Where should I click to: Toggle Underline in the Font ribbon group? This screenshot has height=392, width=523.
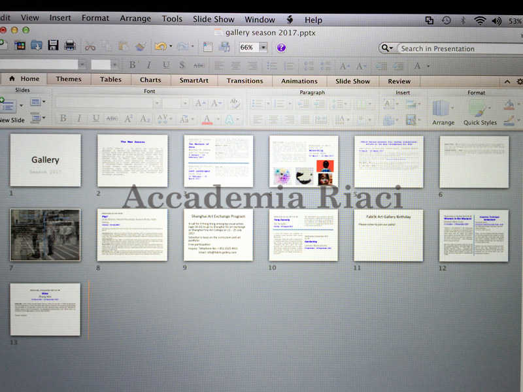coord(95,118)
